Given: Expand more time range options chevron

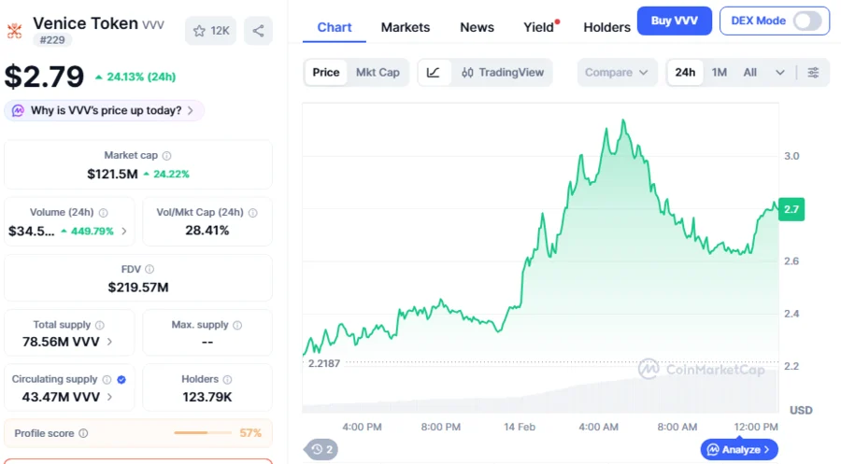Looking at the screenshot, I should 780,73.
